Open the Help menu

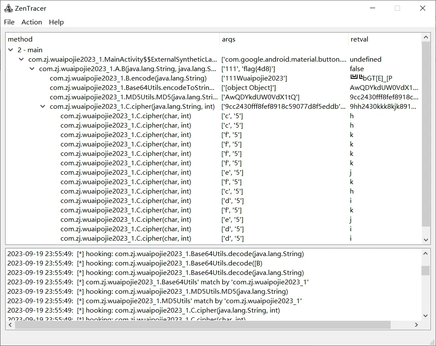56,22
